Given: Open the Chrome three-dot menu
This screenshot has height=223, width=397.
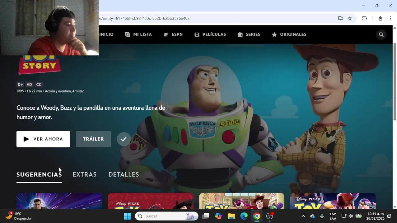Looking at the screenshot, I should point(390,18).
